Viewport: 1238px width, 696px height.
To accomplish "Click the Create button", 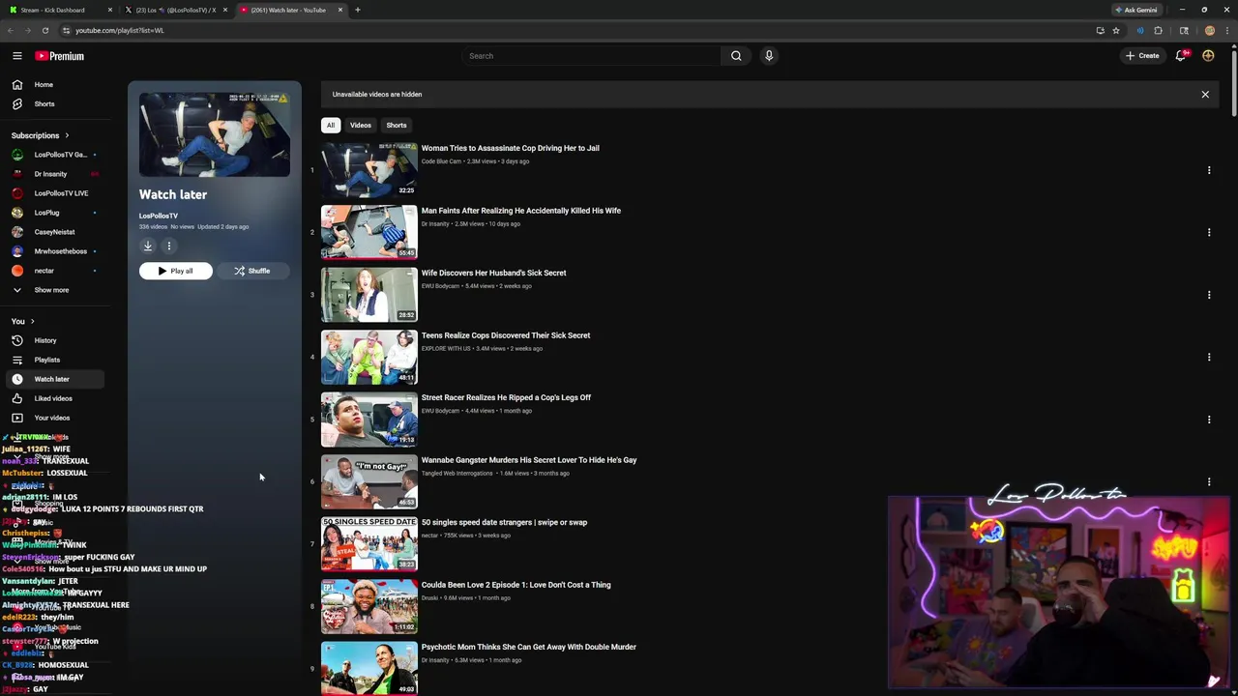I will (x=1142, y=56).
